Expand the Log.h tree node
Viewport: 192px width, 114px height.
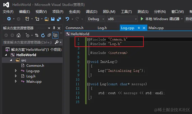point(16,76)
